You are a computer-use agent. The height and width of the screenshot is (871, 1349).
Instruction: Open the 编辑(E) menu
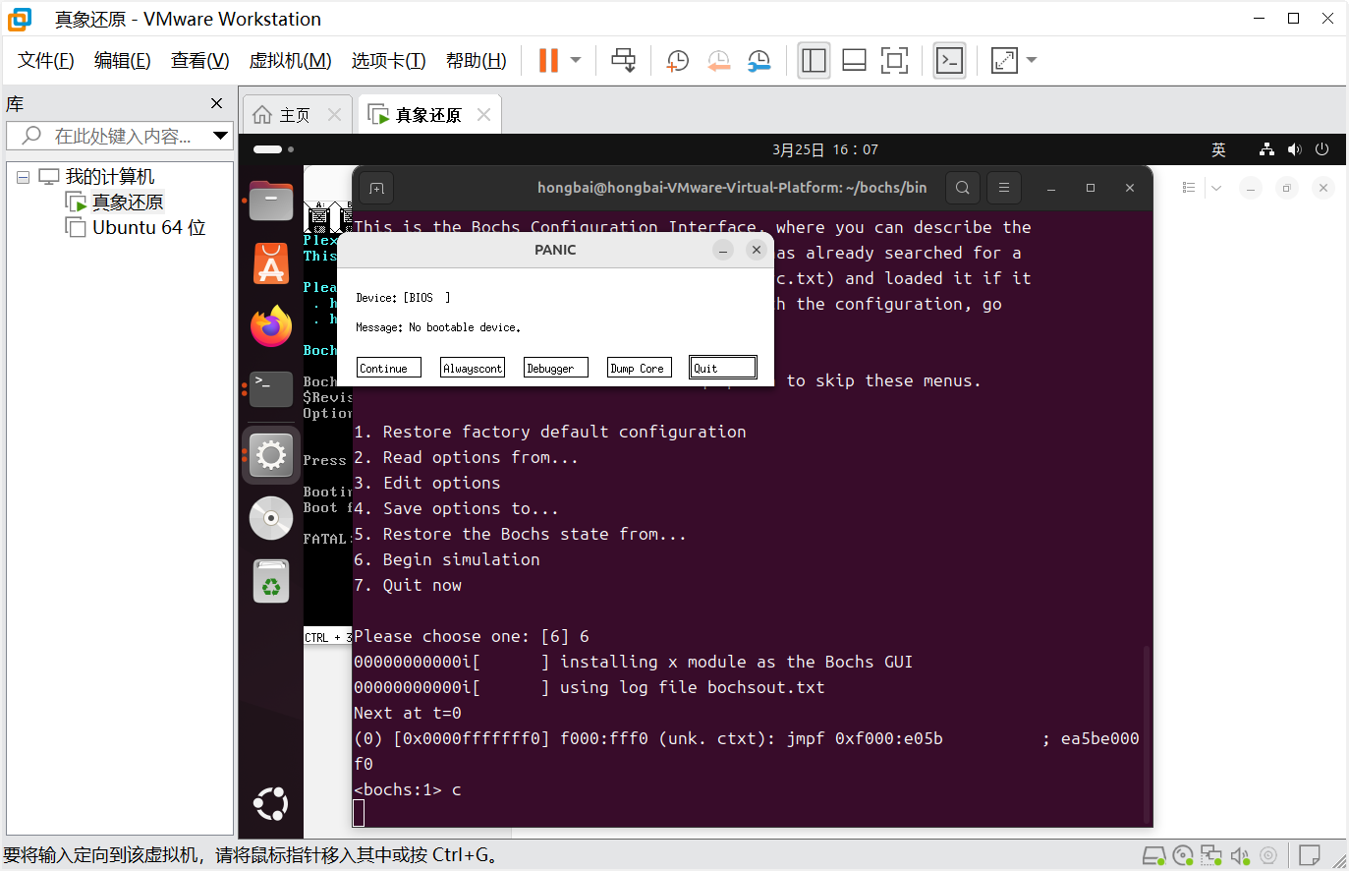tap(123, 60)
